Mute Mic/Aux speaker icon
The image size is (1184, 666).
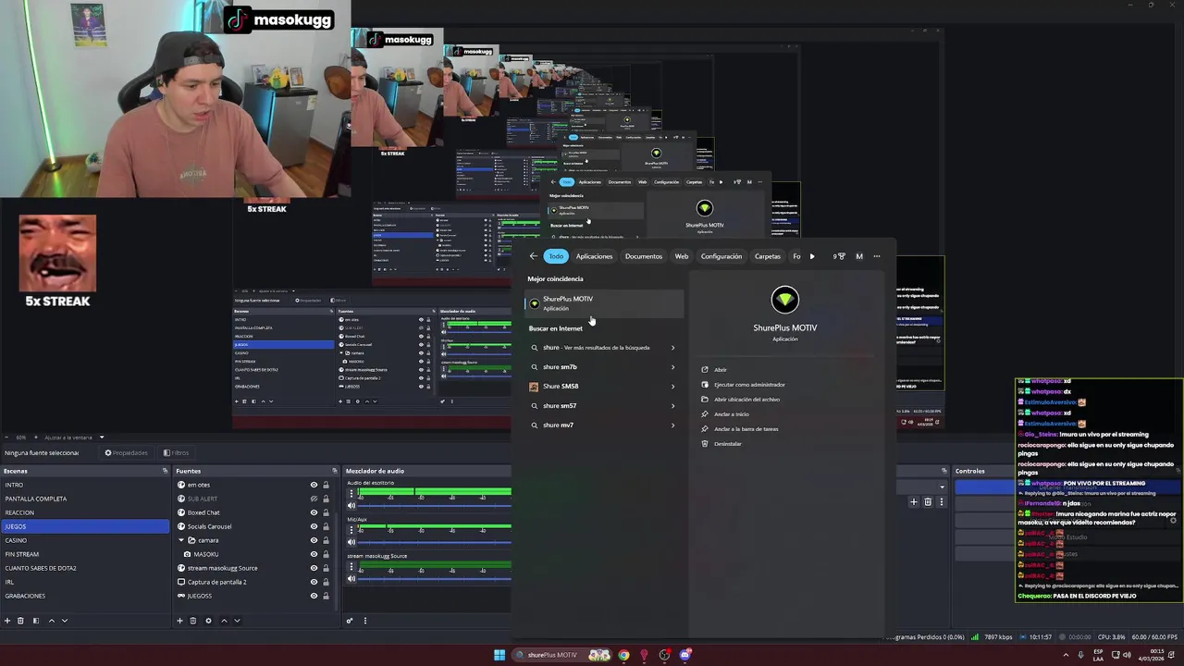pos(351,542)
